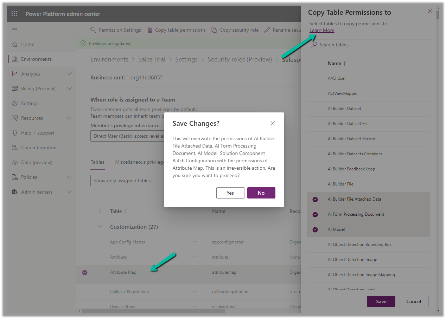Open the ellipsis menu for App Config Master
This screenshot has height=319, width=446.
coord(193,242)
